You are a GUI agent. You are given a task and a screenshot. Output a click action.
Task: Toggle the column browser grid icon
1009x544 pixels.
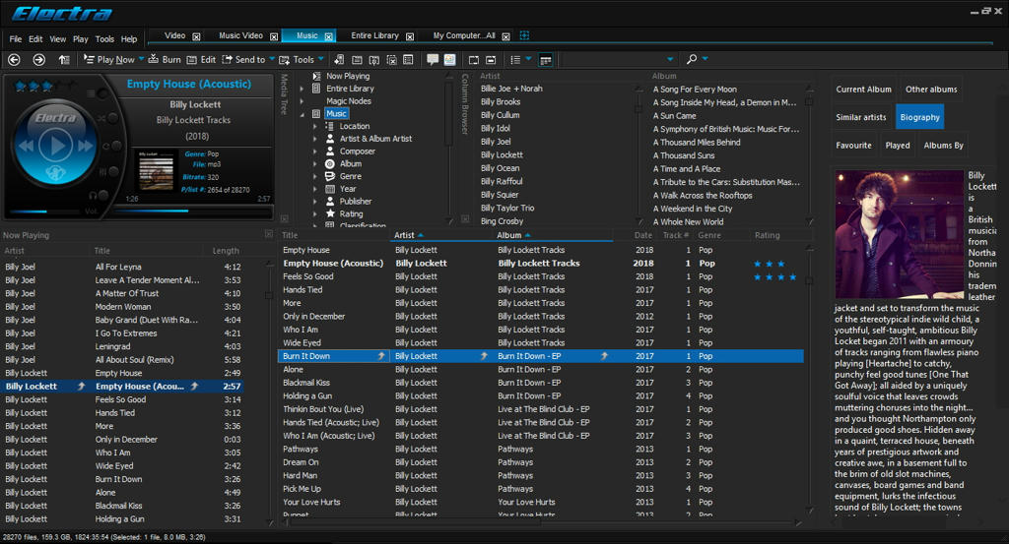point(546,60)
